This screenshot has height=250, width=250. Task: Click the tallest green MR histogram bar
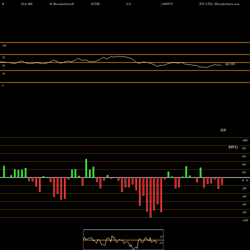pyautogui.click(x=86, y=168)
